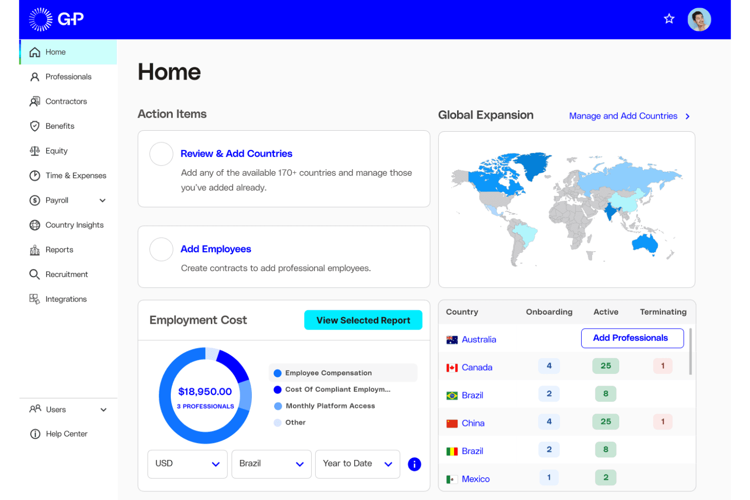Click the Help Center info icon
Image resolution: width=750 pixels, height=500 pixels.
[35, 434]
